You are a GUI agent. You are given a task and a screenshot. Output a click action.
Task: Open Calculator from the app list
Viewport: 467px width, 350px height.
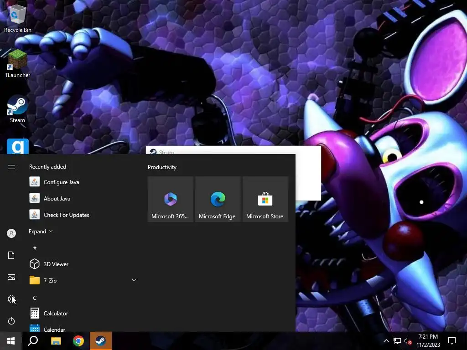[x=83, y=313]
